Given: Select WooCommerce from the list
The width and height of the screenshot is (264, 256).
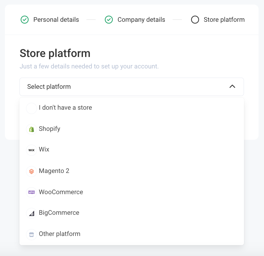Looking at the screenshot, I should click(132, 192).
